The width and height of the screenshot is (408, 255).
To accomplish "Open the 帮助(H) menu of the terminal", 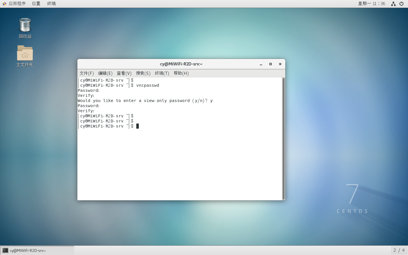I will (181, 73).
